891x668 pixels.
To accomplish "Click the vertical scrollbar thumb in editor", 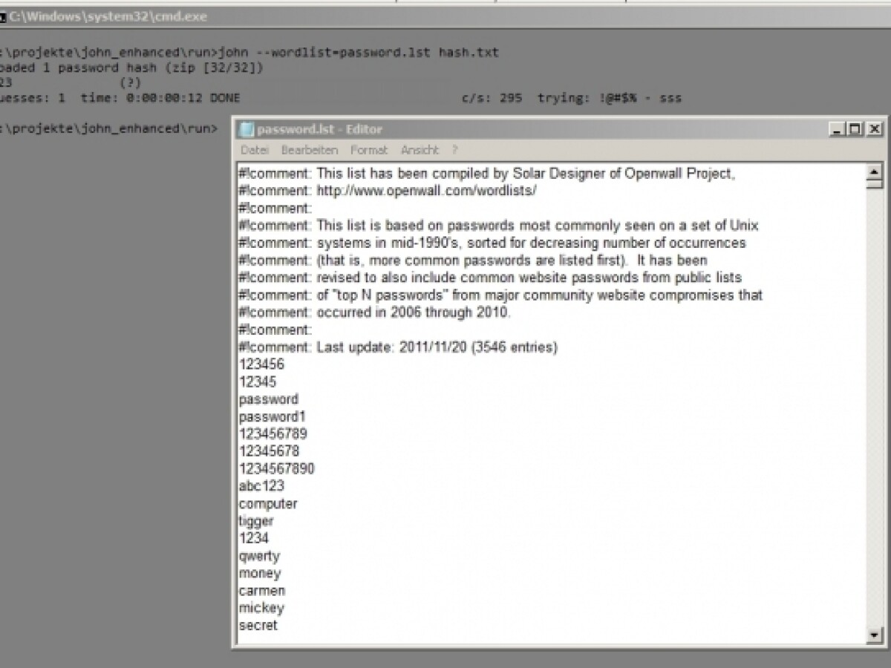I will 874,185.
